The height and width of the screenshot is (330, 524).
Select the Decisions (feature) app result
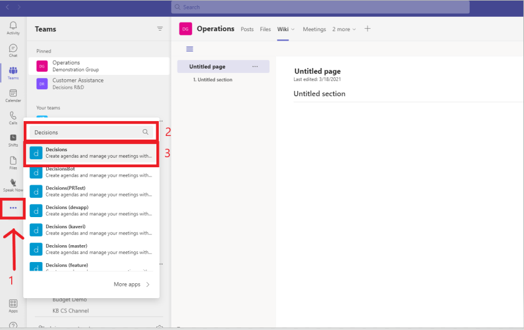coord(91,266)
